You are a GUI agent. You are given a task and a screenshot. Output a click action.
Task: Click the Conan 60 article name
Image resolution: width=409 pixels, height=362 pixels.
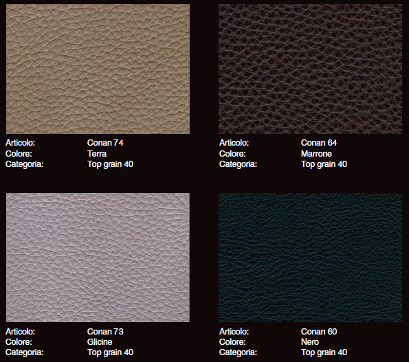tap(319, 331)
